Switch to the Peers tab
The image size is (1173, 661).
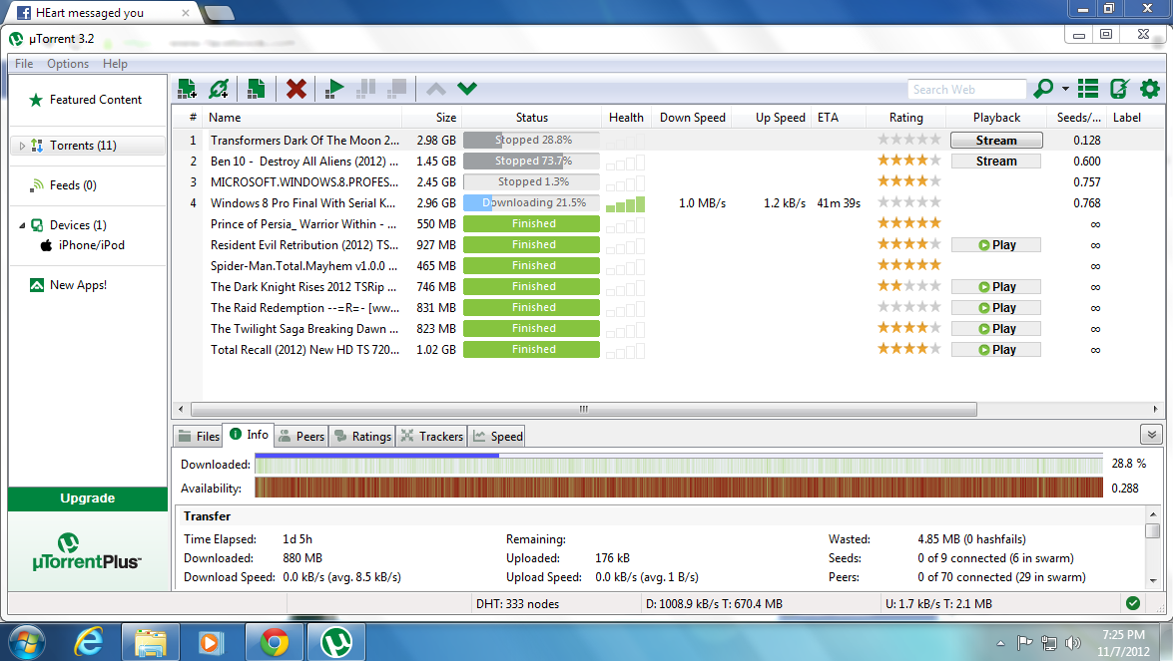coord(300,437)
